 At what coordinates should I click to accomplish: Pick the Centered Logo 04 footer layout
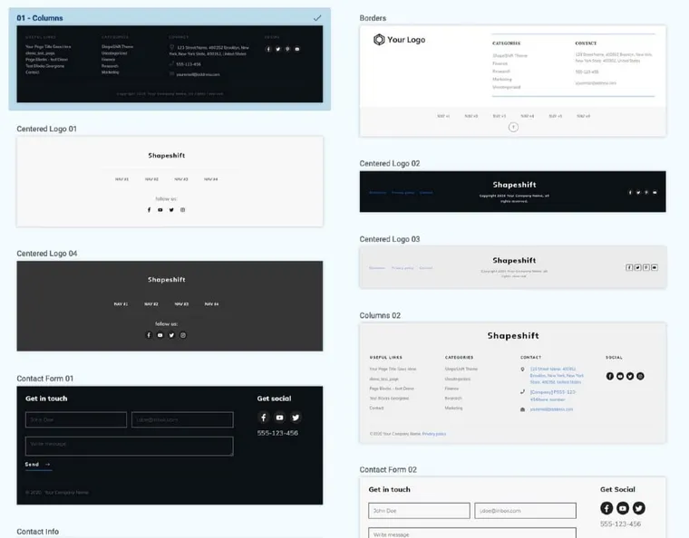coord(170,306)
